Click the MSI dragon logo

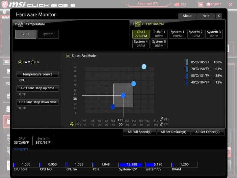[5, 4]
